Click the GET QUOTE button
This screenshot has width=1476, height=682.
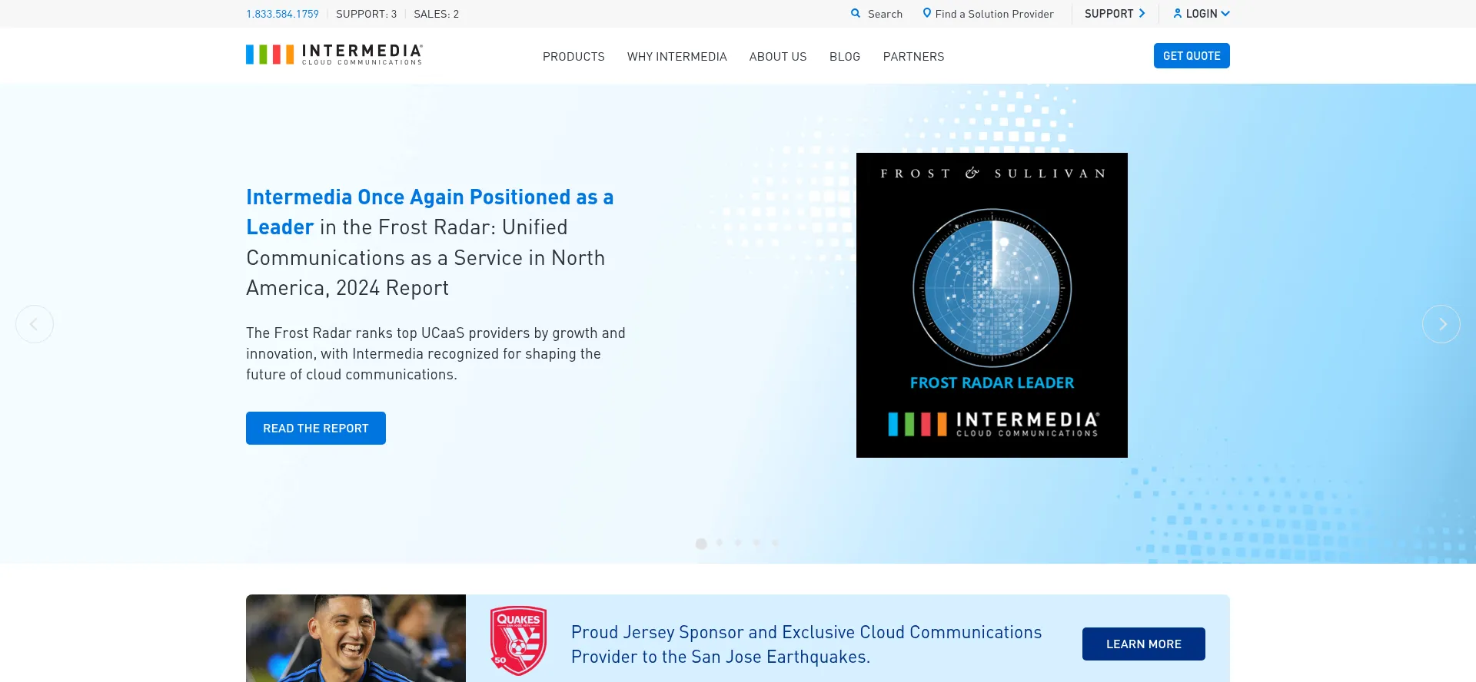pos(1192,56)
